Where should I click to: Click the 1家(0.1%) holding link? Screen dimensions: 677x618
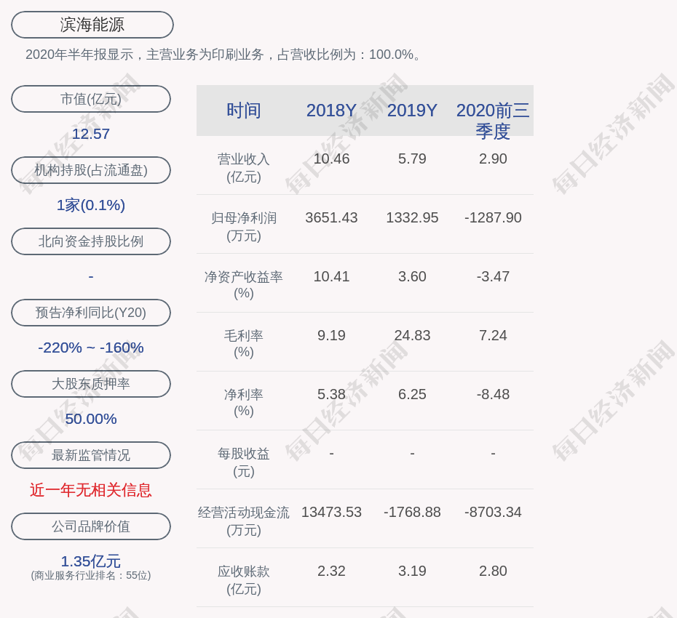coord(90,205)
